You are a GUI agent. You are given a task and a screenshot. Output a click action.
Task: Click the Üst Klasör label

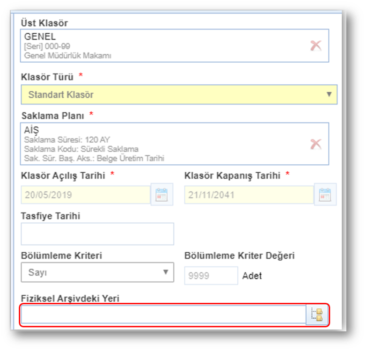pyautogui.click(x=44, y=23)
